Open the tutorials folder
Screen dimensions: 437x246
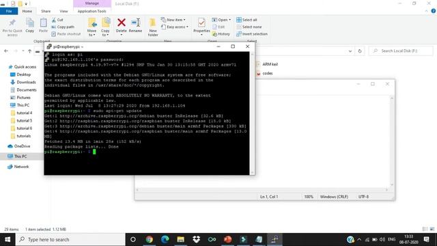coord(20,136)
